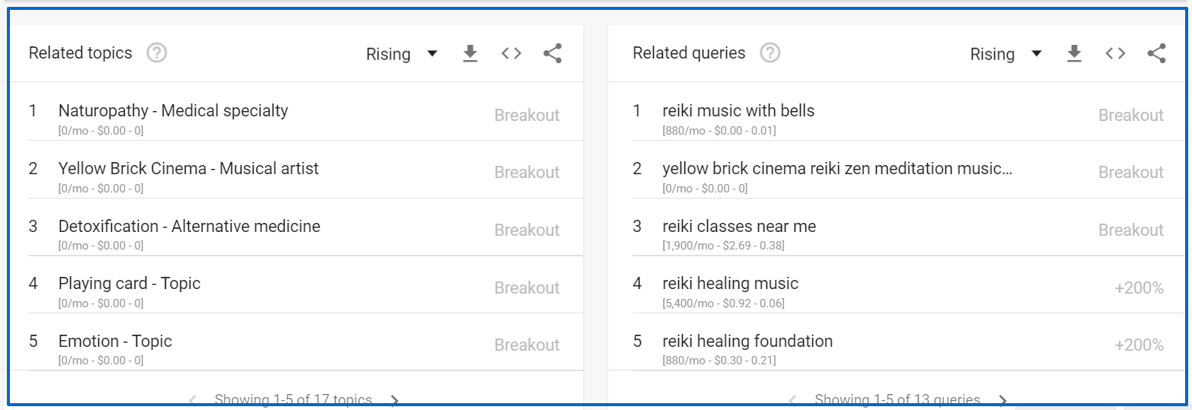The image size is (1192, 410).
Task: Open embed code for Related queries
Action: [1115, 53]
